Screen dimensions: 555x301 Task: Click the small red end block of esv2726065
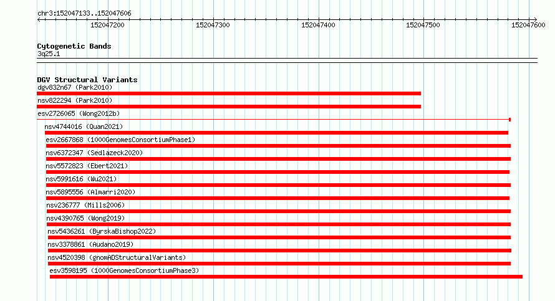(x=509, y=120)
